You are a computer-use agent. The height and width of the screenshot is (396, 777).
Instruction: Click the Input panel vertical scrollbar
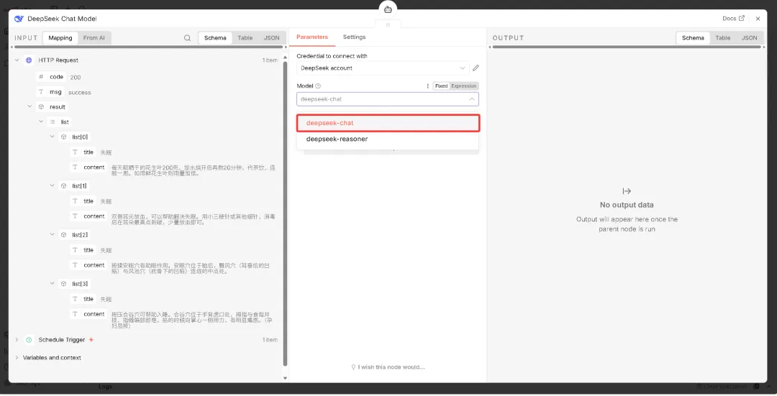click(x=285, y=213)
